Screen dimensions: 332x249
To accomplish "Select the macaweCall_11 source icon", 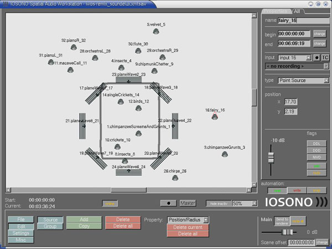I will click(x=70, y=70).
